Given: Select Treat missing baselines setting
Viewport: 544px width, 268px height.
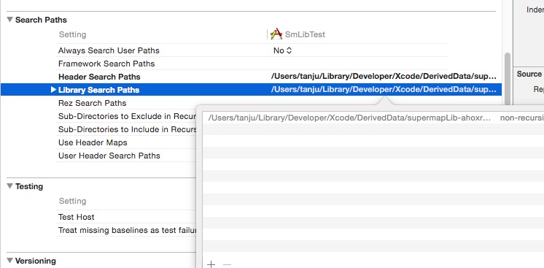Looking at the screenshot, I should pyautogui.click(x=128, y=230).
